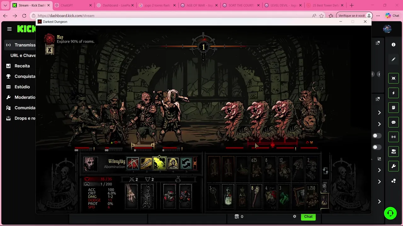Click Willoughby's hero portrait
403x226 pixels.
pyautogui.click(x=90, y=164)
